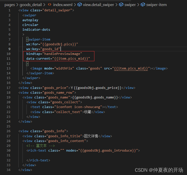Expand the chevron before the swiper-item breadcrumb
187x175 pixels.
click(138, 5)
